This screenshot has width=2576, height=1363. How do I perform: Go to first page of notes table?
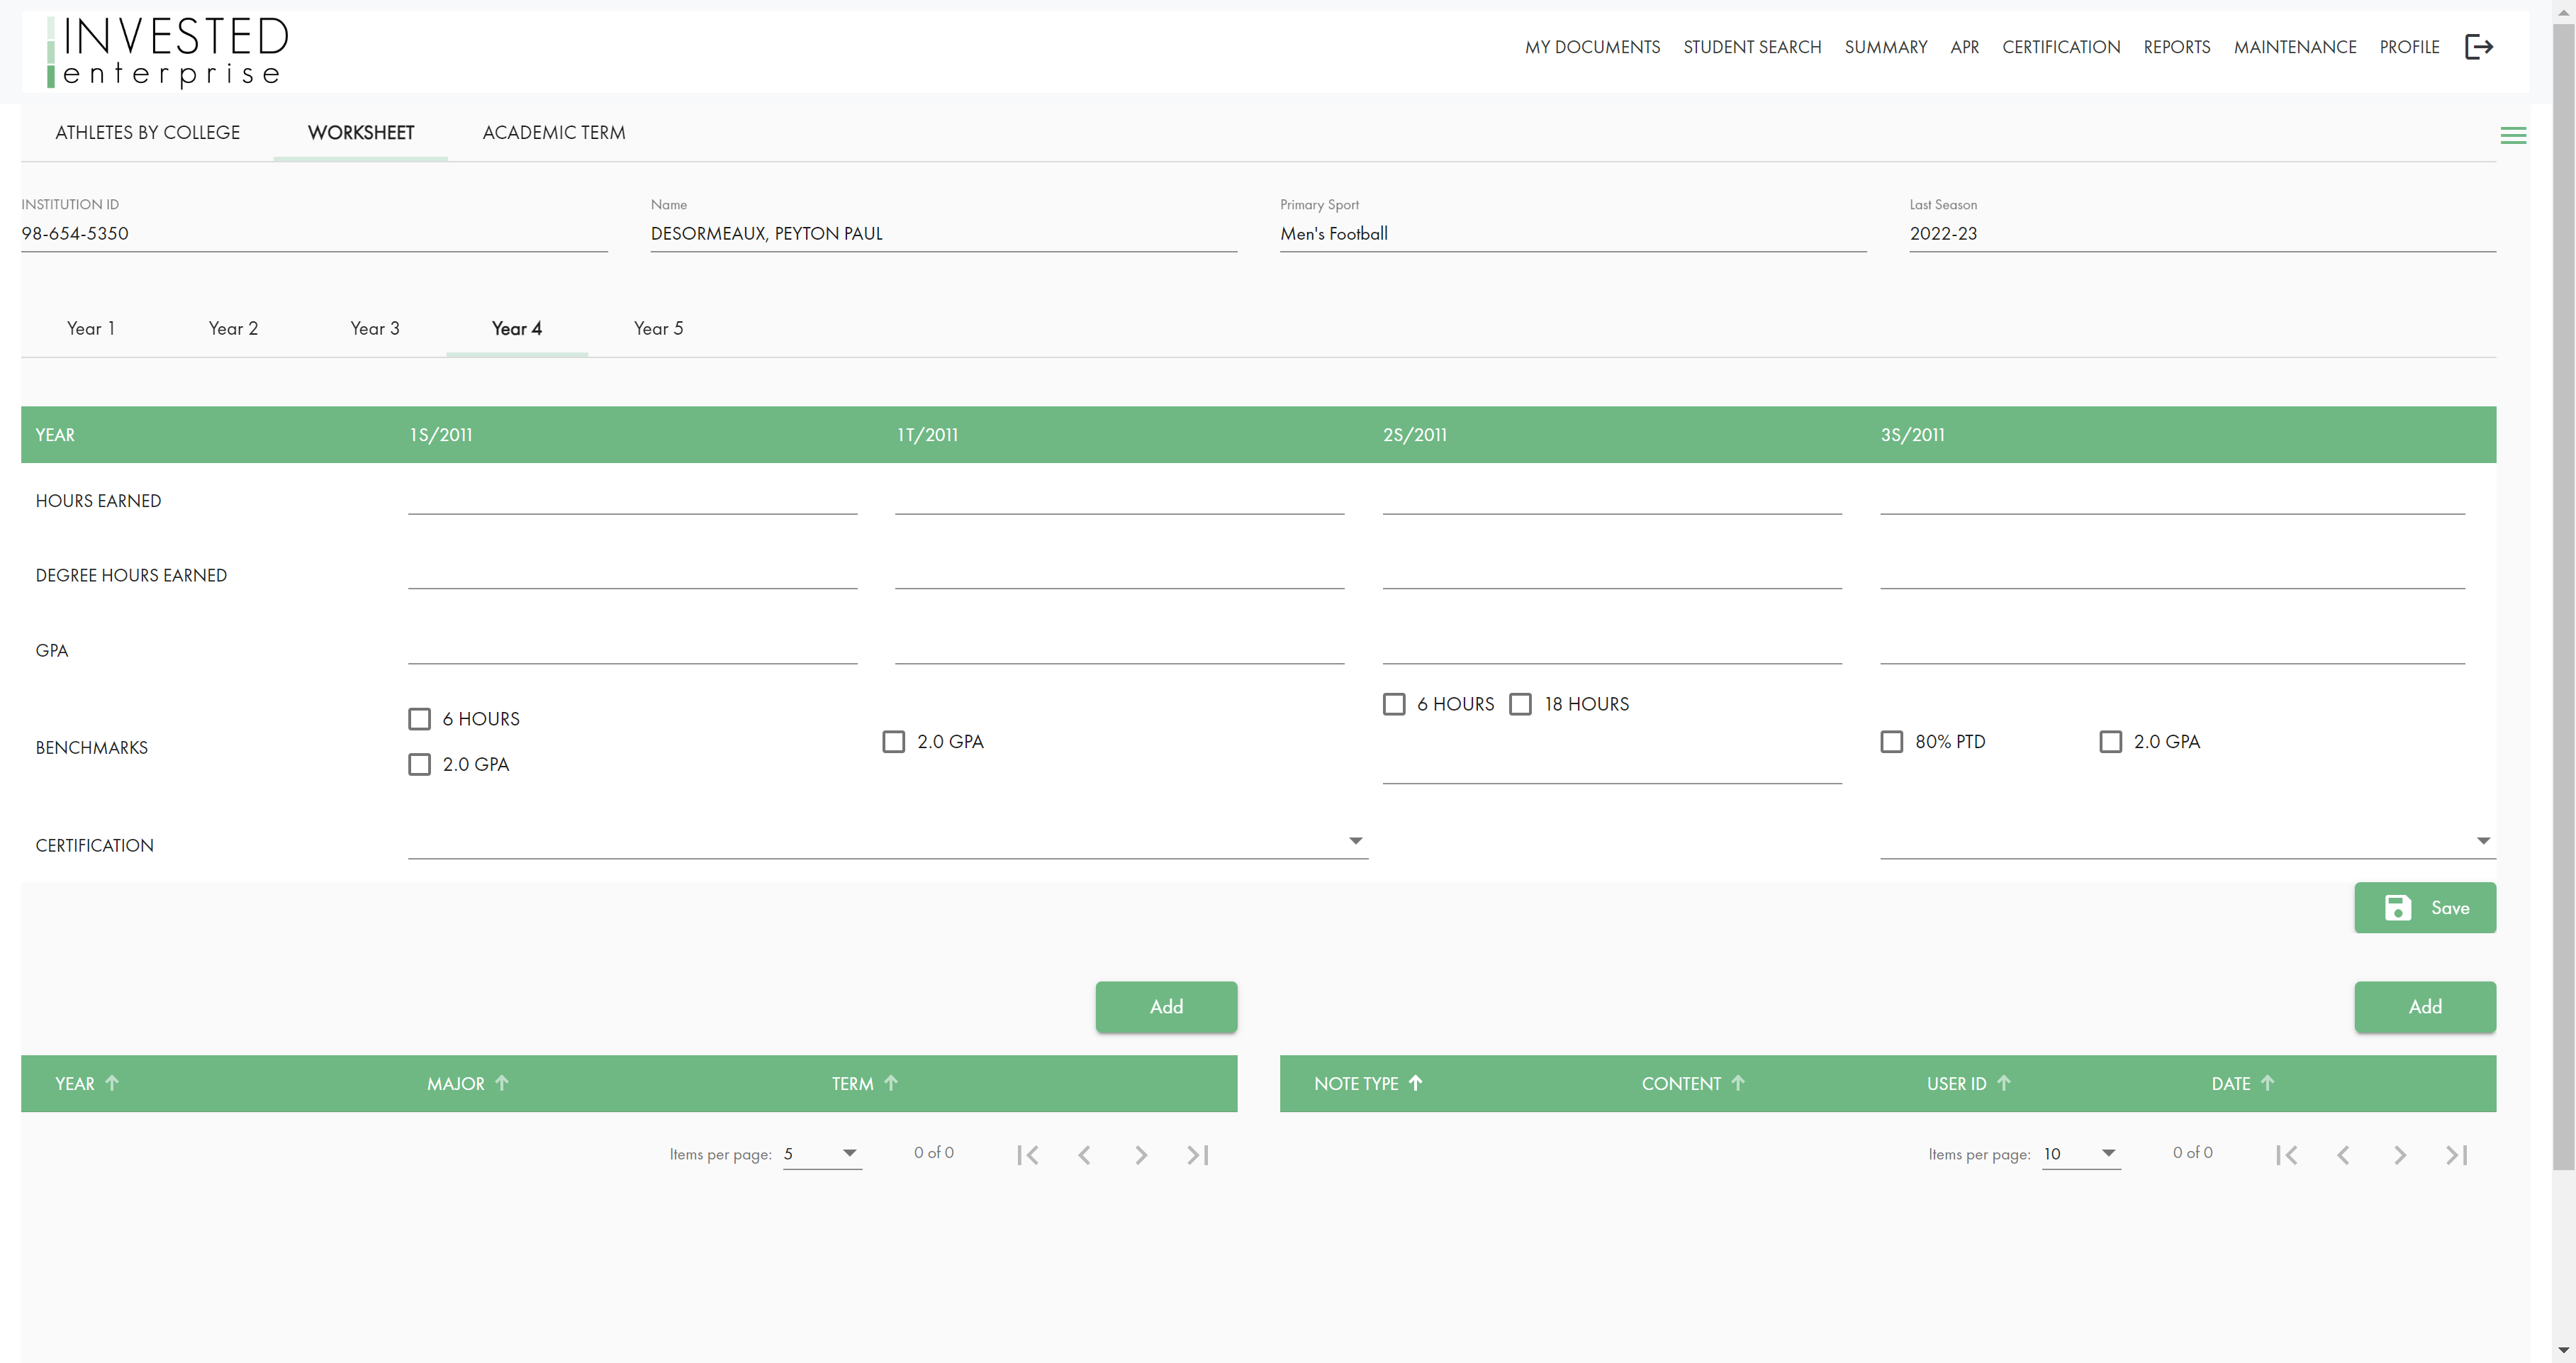(2286, 1155)
